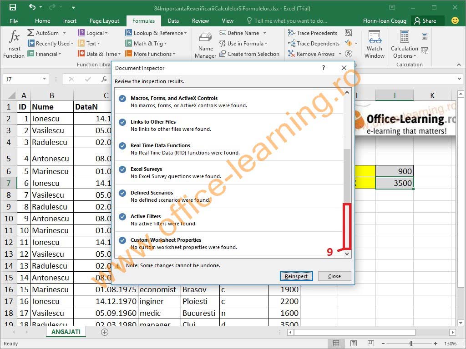Expand the Define Name dropdown arrow
This screenshot has height=349, width=466.
click(x=264, y=33)
